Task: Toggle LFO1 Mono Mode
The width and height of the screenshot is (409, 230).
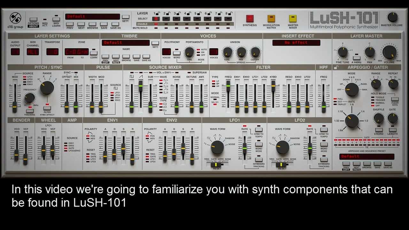Action: click(259, 145)
